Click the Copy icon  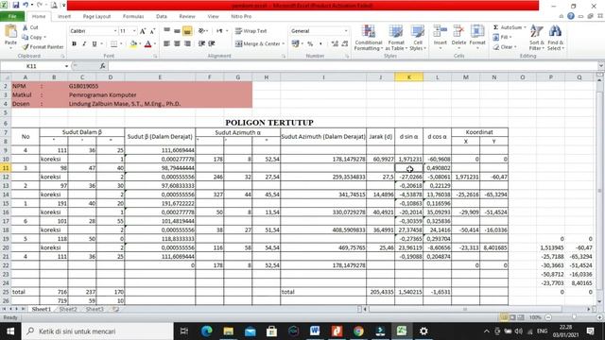26,37
